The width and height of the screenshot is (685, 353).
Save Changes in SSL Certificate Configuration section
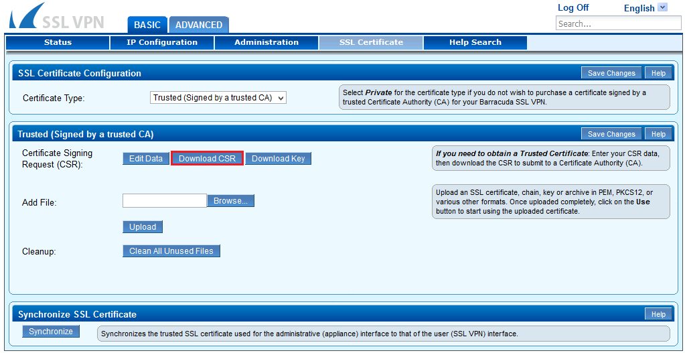(611, 73)
